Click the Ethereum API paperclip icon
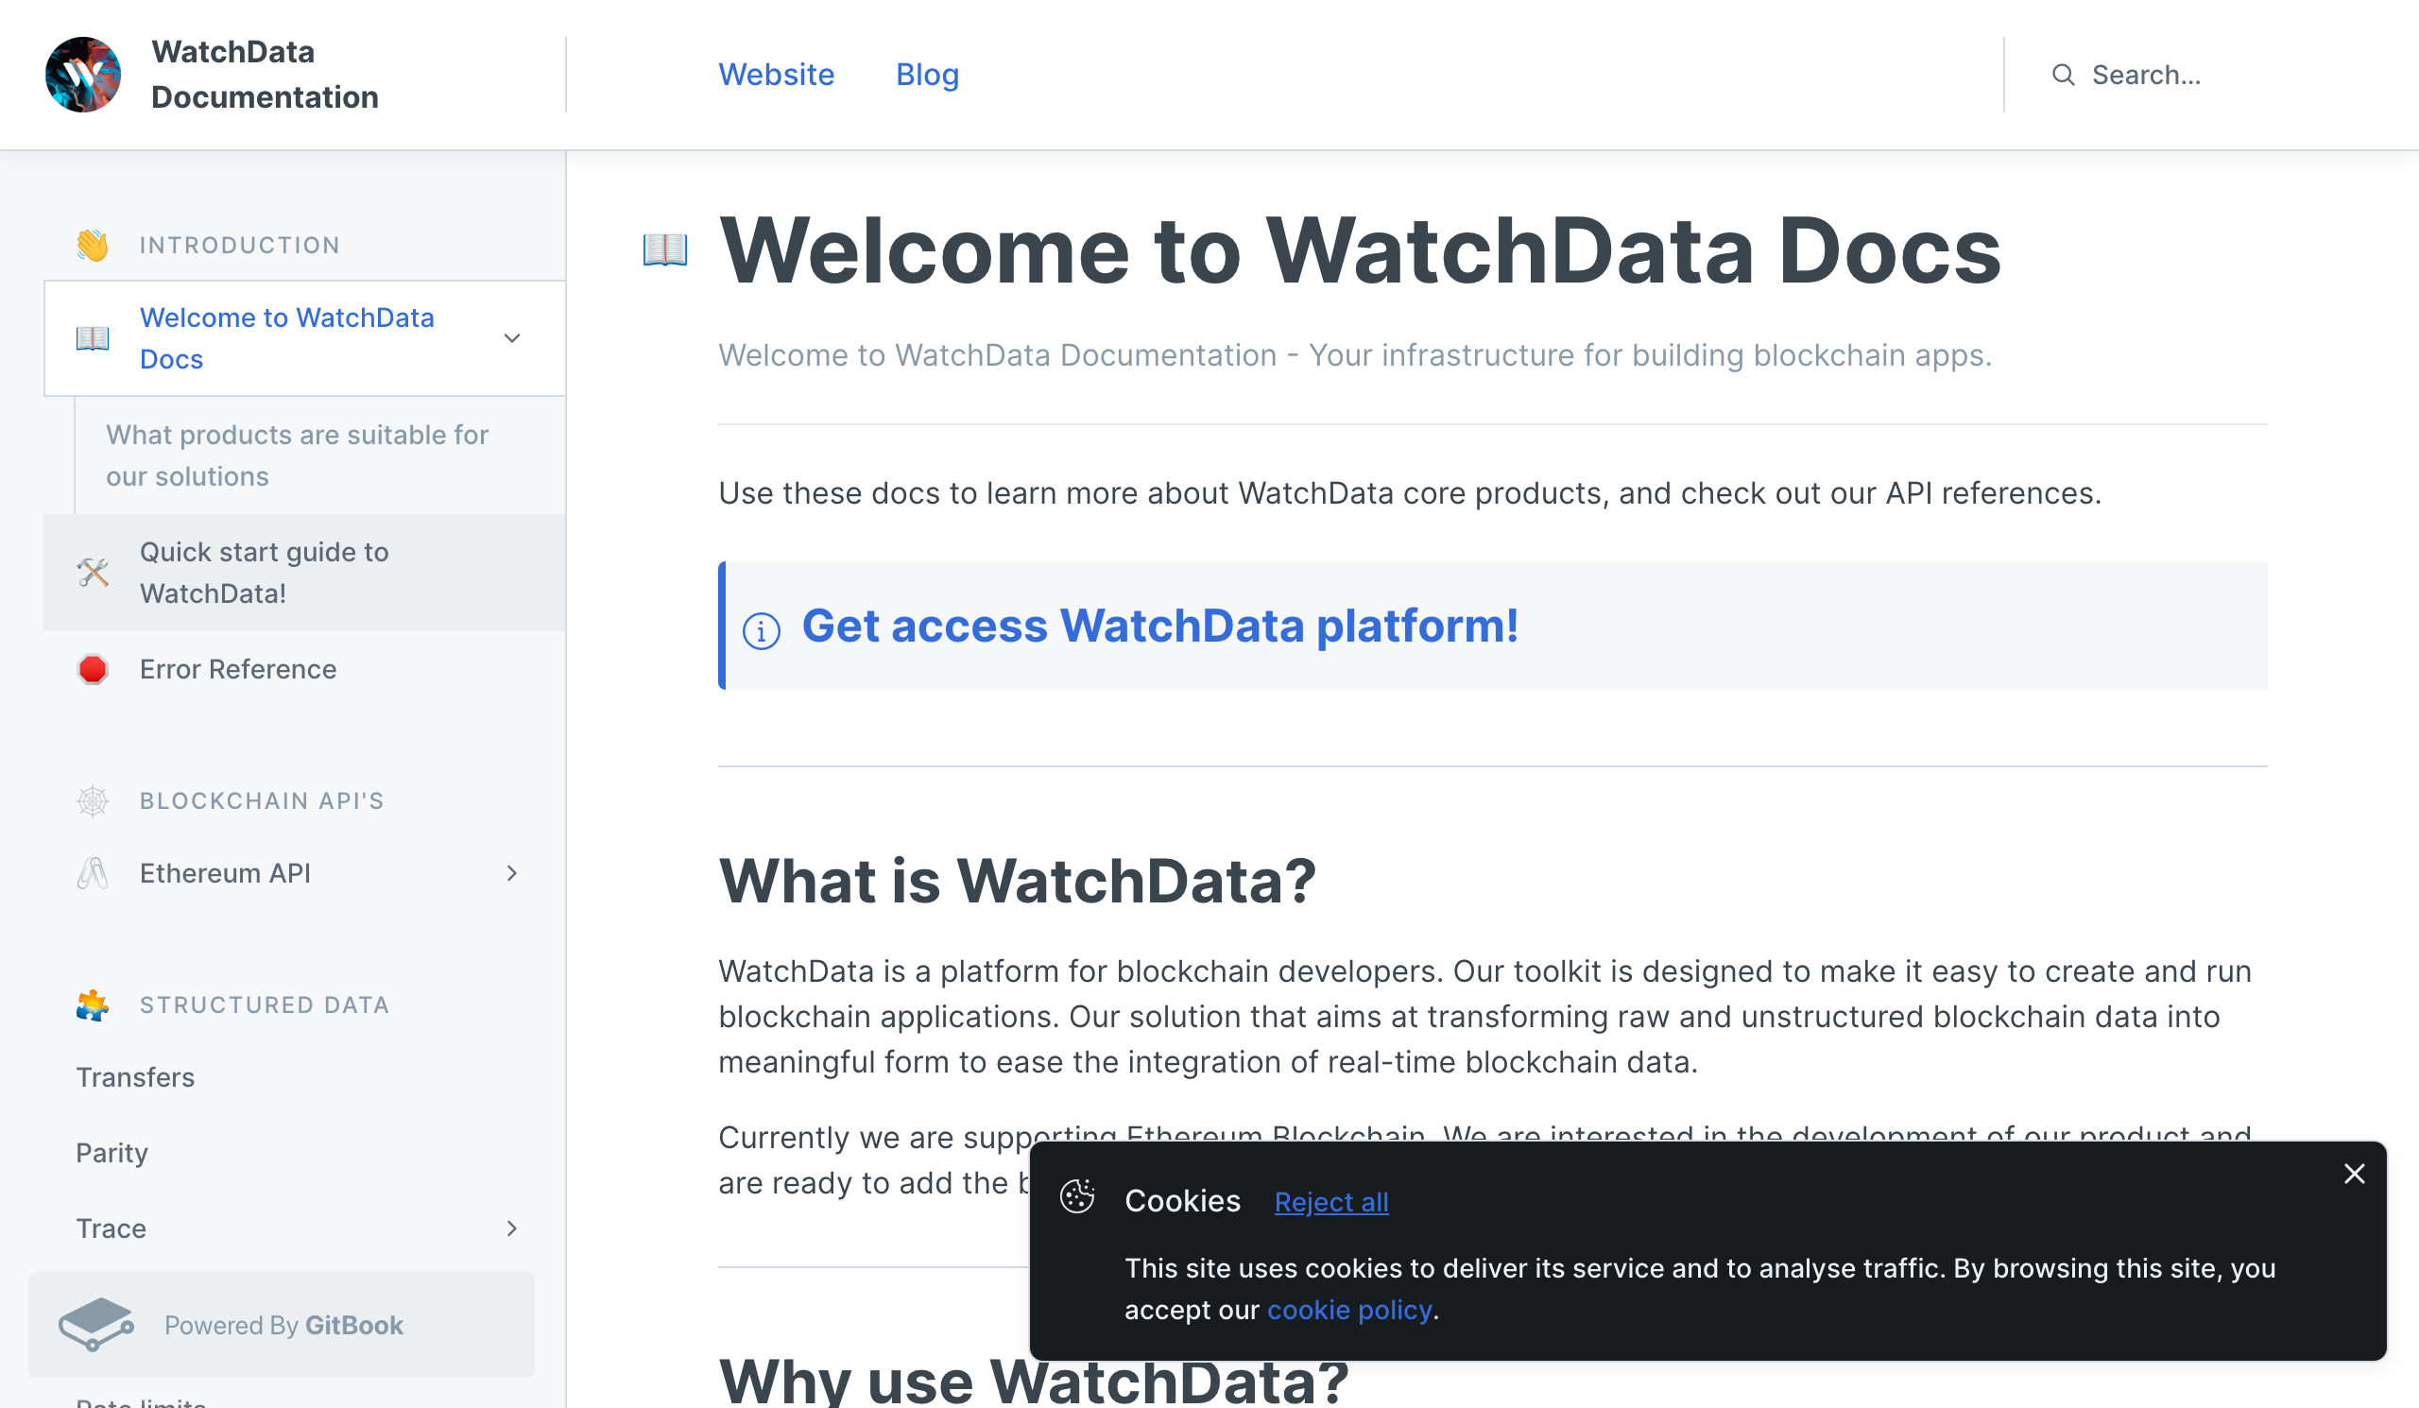This screenshot has width=2419, height=1408. [93, 873]
